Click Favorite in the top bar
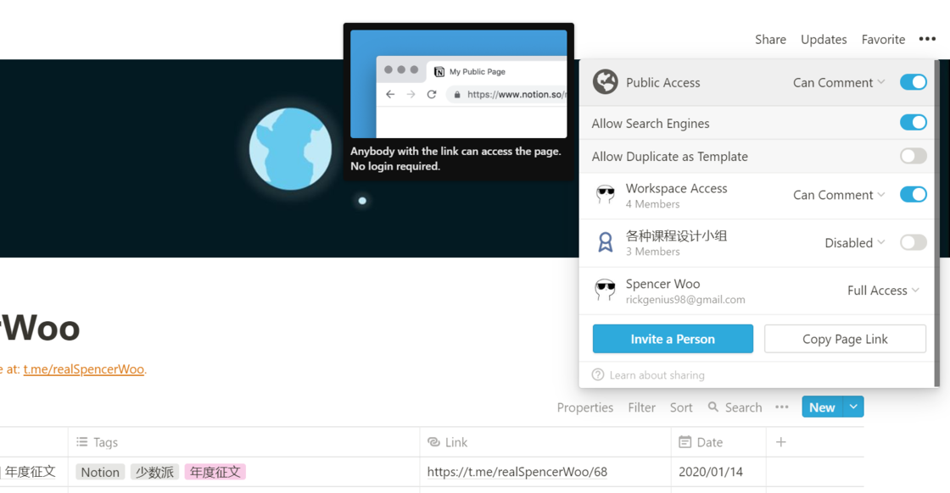The height and width of the screenshot is (493, 950). [x=883, y=39]
